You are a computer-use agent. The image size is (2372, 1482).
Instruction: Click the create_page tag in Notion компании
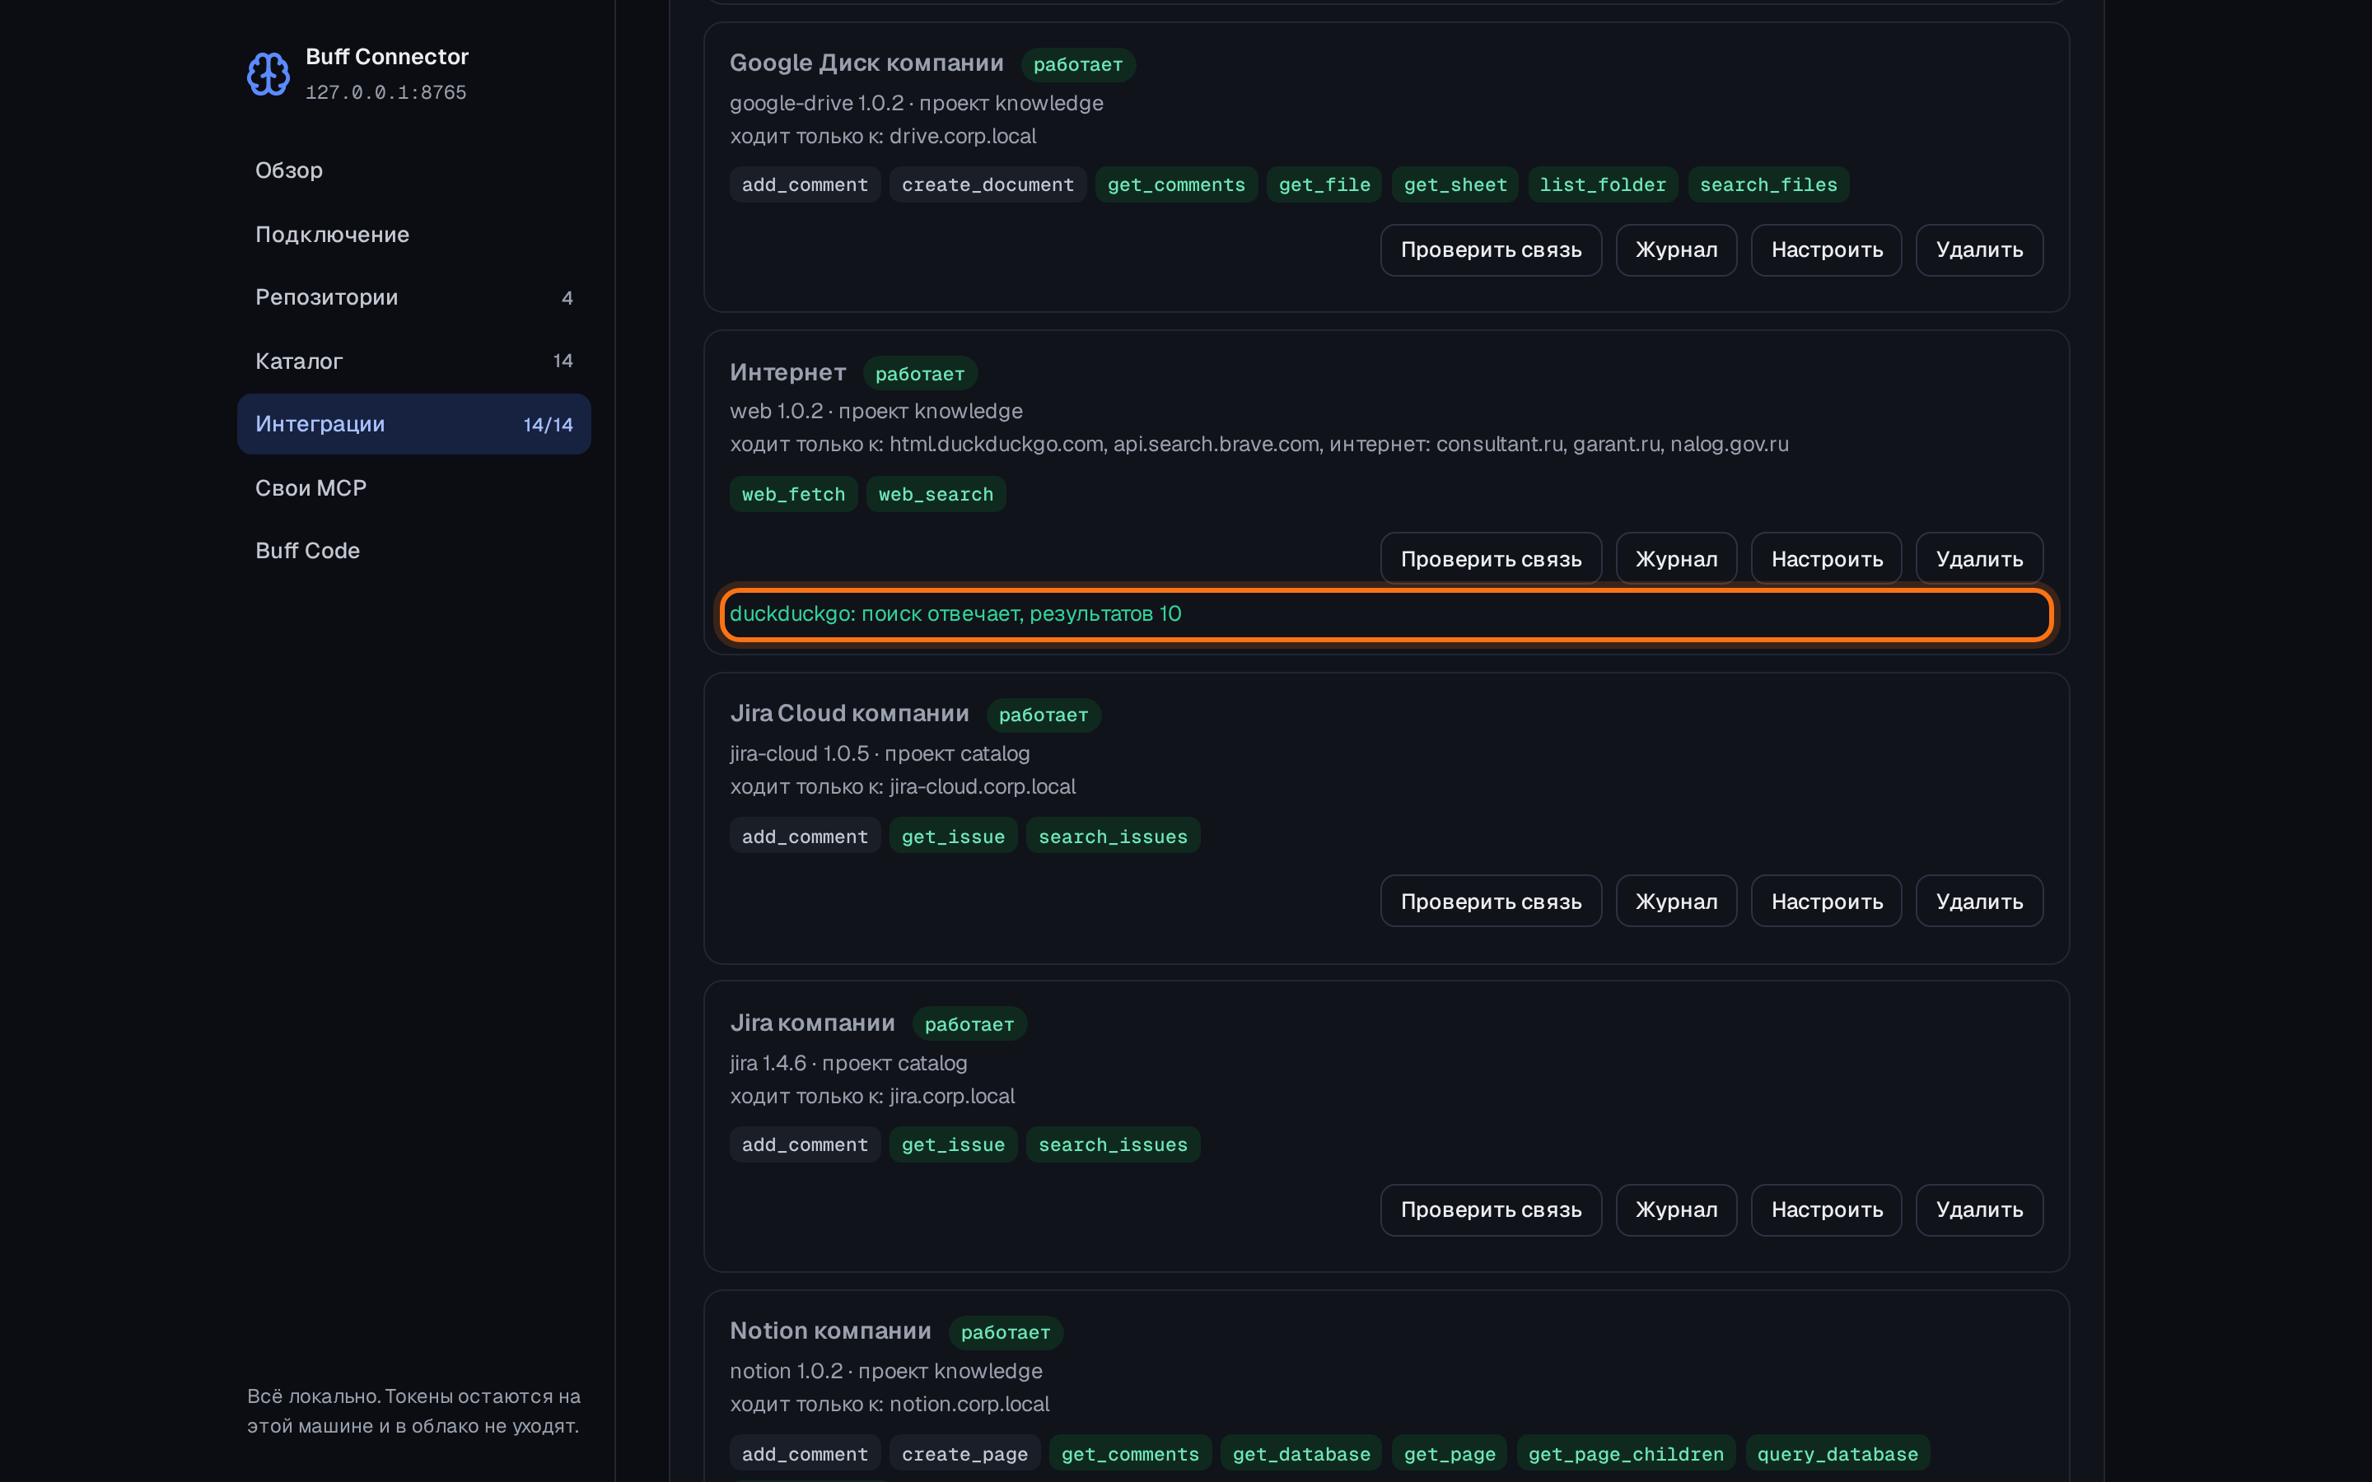tap(964, 1453)
